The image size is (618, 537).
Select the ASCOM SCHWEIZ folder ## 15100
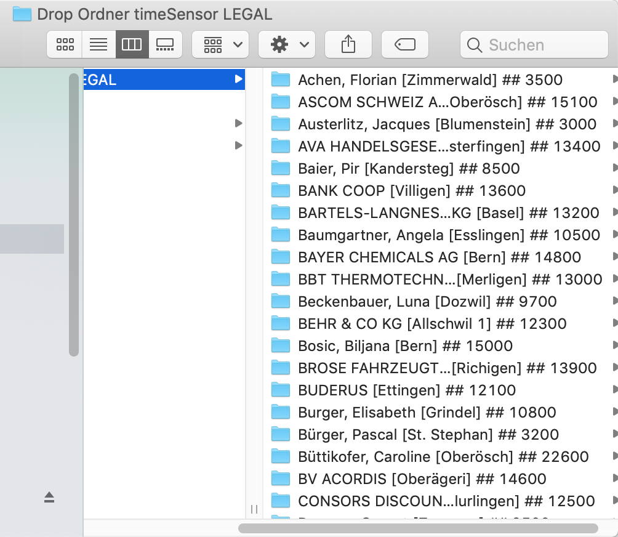click(441, 102)
